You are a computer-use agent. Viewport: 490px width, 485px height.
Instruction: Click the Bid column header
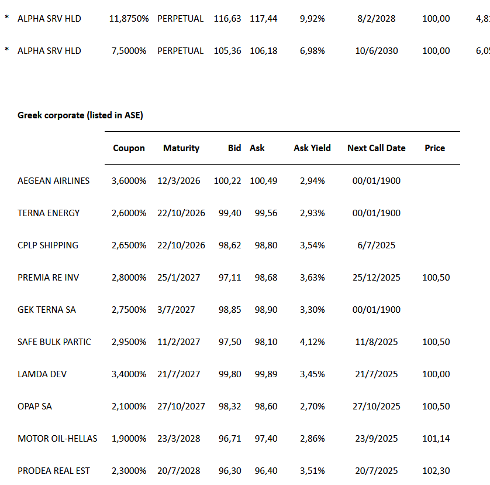(234, 148)
